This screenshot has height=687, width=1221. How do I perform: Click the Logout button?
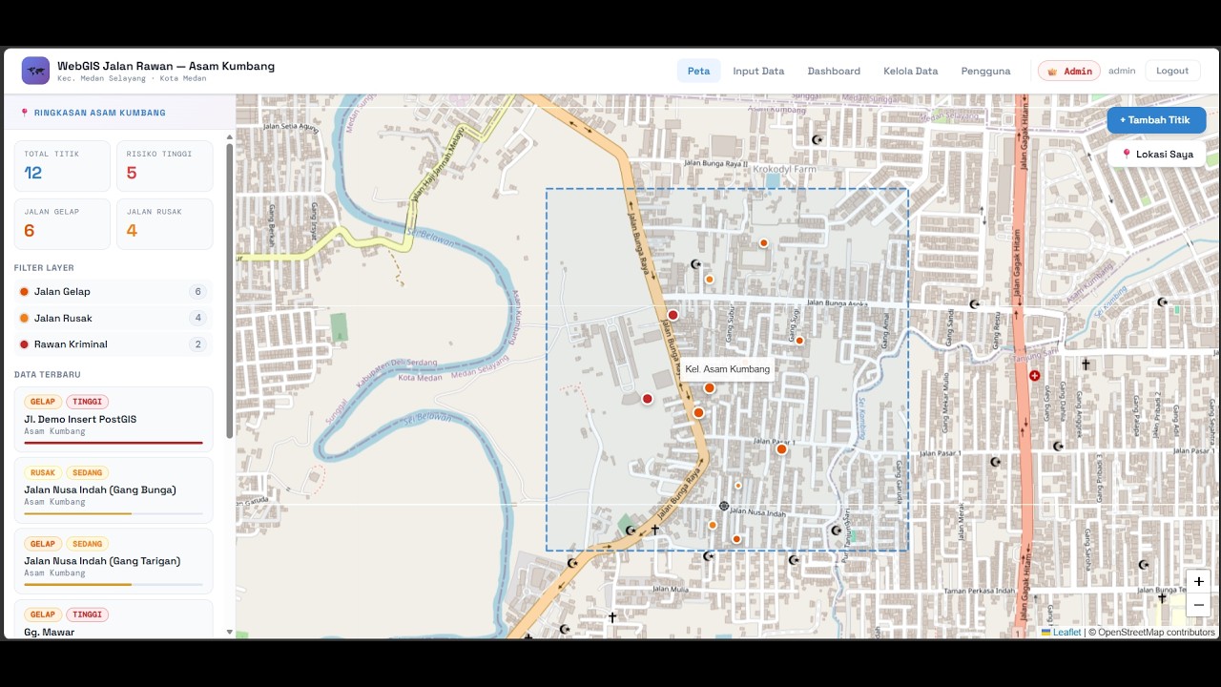click(x=1172, y=71)
